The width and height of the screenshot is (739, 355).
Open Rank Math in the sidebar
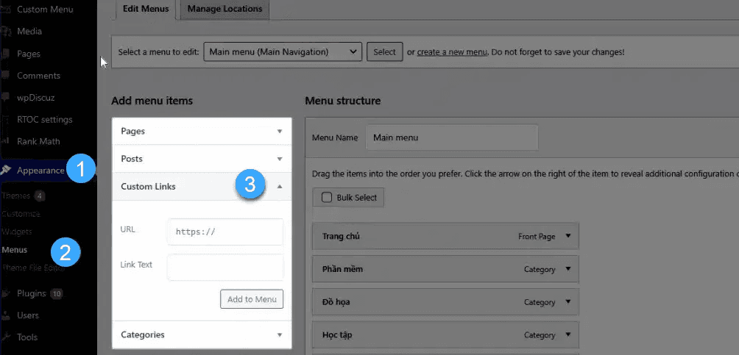click(38, 141)
